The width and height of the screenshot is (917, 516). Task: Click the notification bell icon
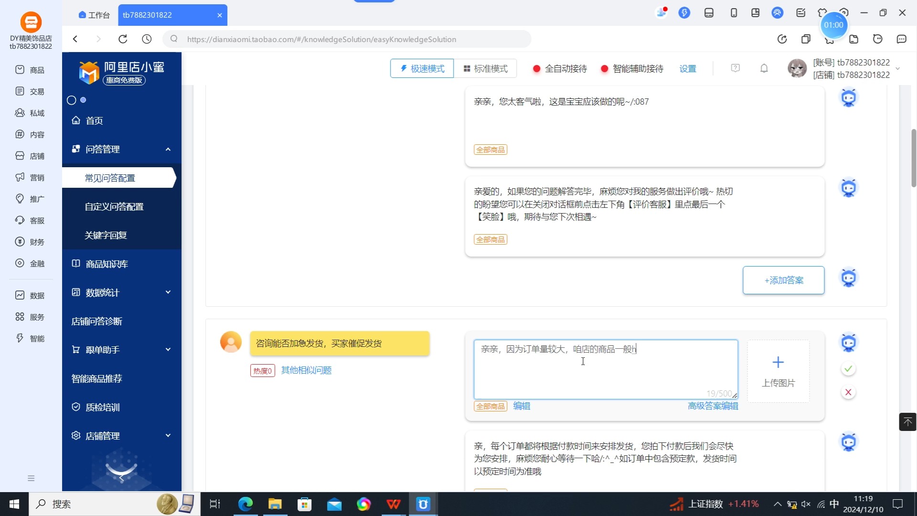(x=764, y=68)
